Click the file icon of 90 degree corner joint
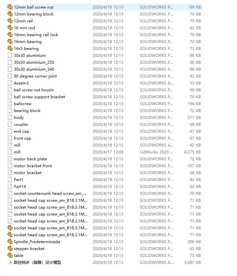The image size is (237, 276). pos(10,76)
